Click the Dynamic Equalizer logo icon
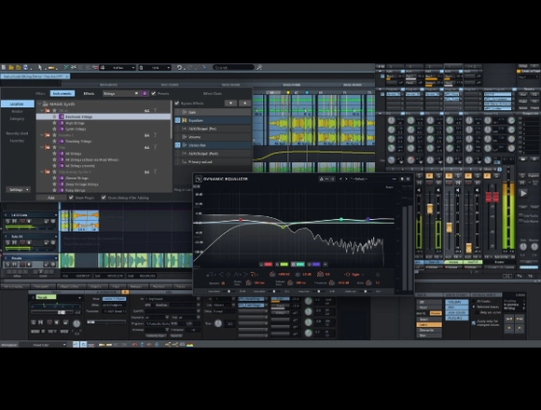This screenshot has height=410, width=541. 199,179
